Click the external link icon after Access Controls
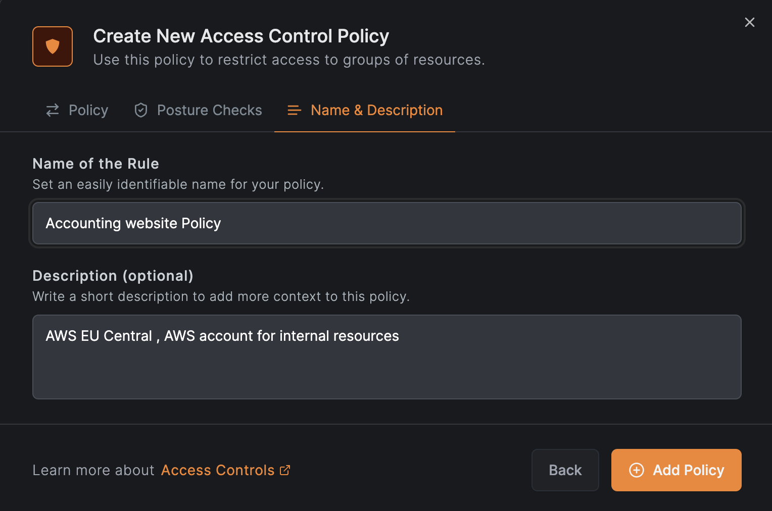772x511 pixels. 285,470
